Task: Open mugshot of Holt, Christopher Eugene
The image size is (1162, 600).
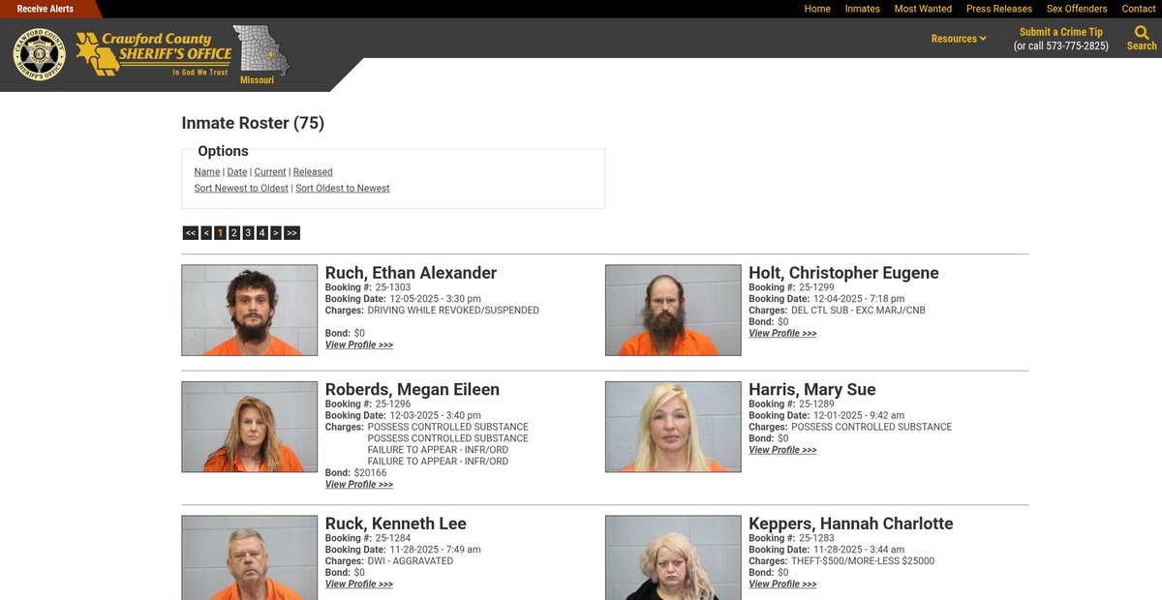Action: point(673,311)
